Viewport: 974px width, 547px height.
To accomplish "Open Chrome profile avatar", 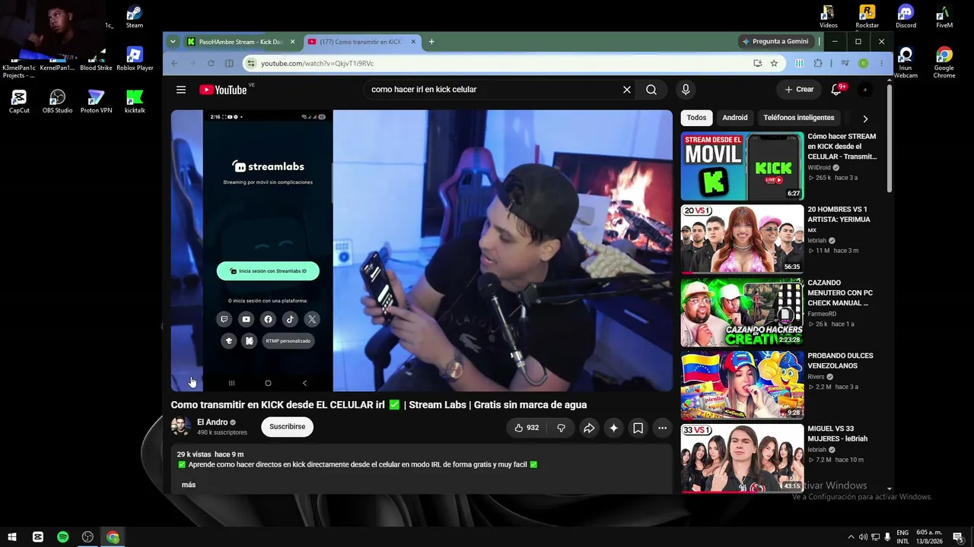I will [863, 63].
